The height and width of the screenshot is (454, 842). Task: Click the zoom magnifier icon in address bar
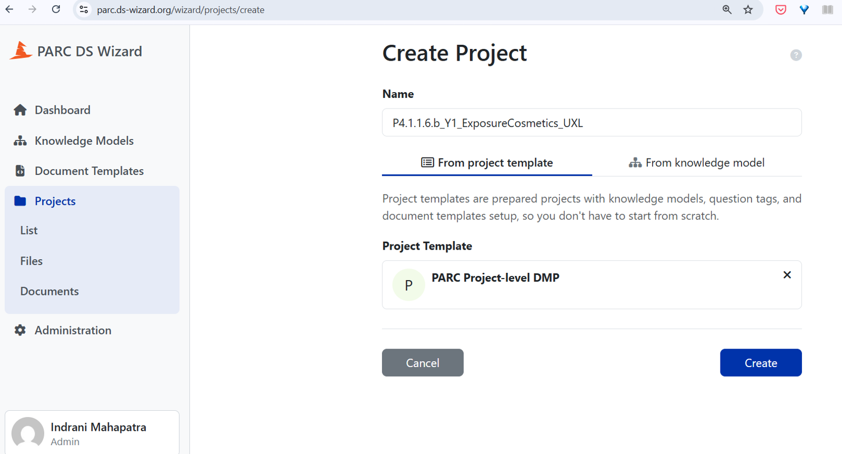coord(727,9)
